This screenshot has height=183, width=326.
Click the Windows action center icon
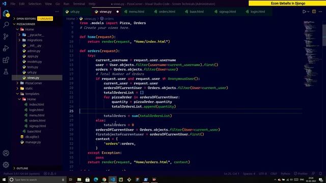321,179
